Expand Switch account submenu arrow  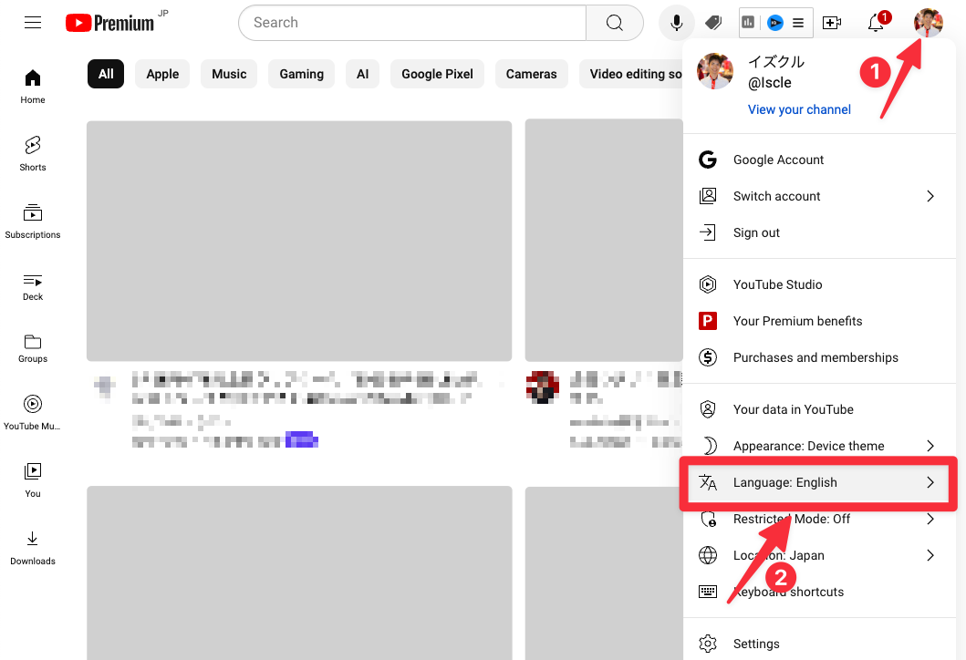tap(930, 196)
